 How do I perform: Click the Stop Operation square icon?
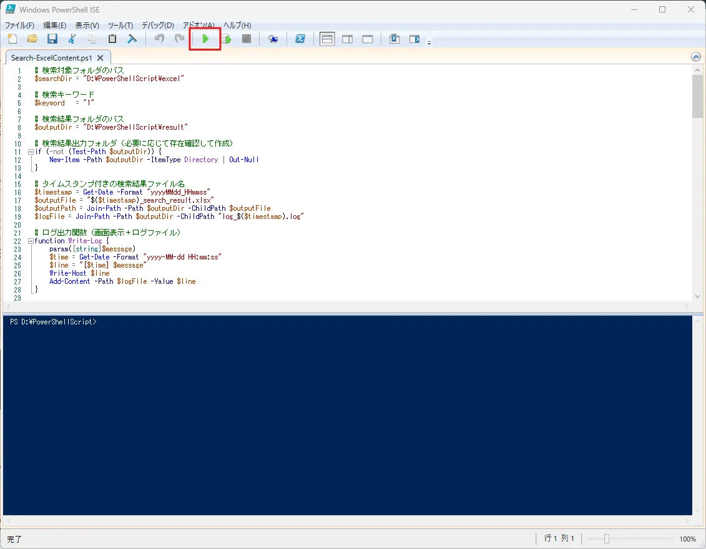tap(247, 39)
